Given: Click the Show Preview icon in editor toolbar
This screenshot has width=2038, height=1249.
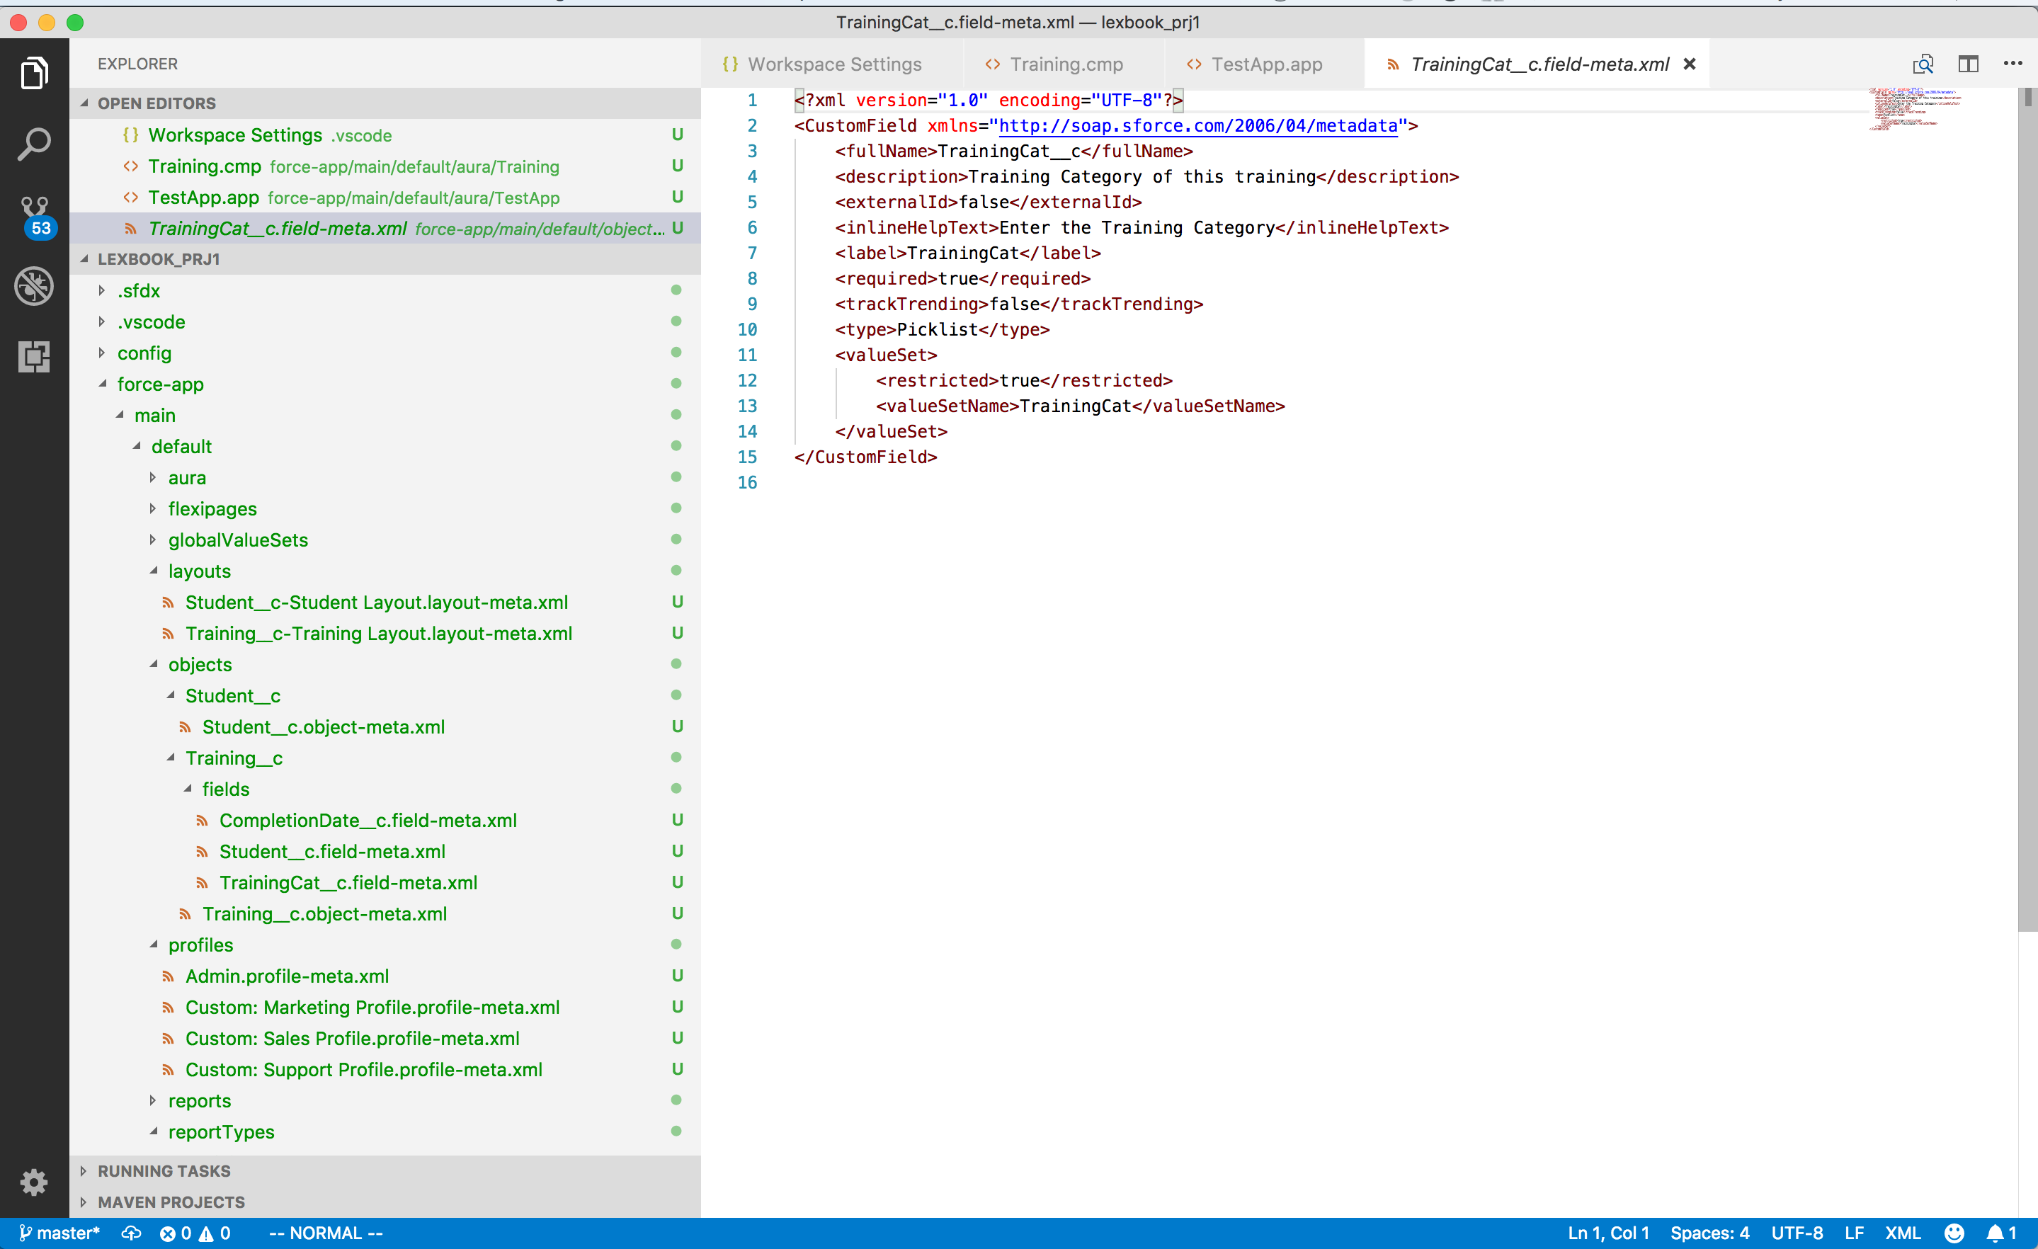Looking at the screenshot, I should pyautogui.click(x=1923, y=64).
